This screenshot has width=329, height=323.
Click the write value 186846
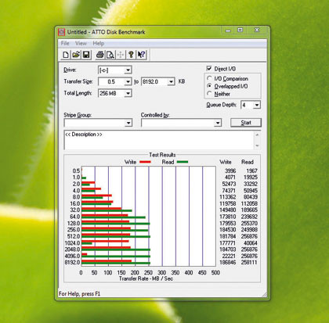(228, 262)
